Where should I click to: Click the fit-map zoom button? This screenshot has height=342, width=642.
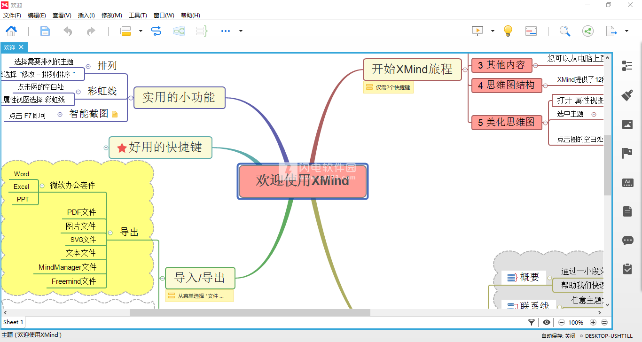click(604, 322)
